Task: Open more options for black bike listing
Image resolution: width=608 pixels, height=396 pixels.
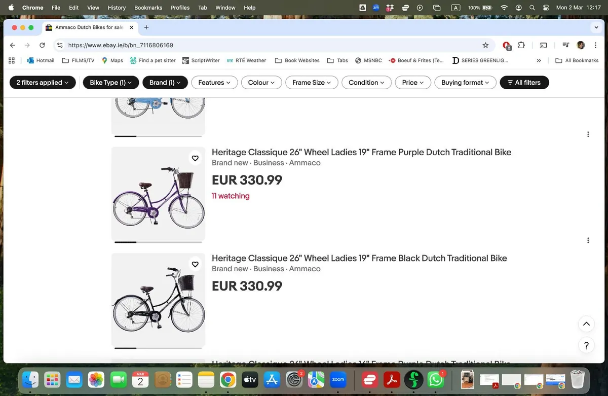Action: click(588, 240)
